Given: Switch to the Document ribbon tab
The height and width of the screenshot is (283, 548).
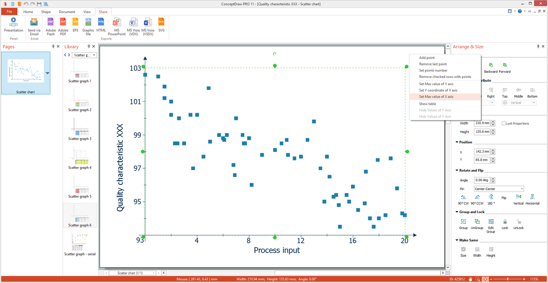Looking at the screenshot, I should (67, 12).
